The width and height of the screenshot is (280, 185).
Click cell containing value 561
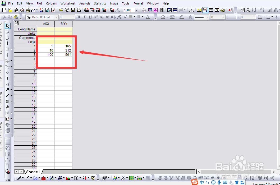63,55
